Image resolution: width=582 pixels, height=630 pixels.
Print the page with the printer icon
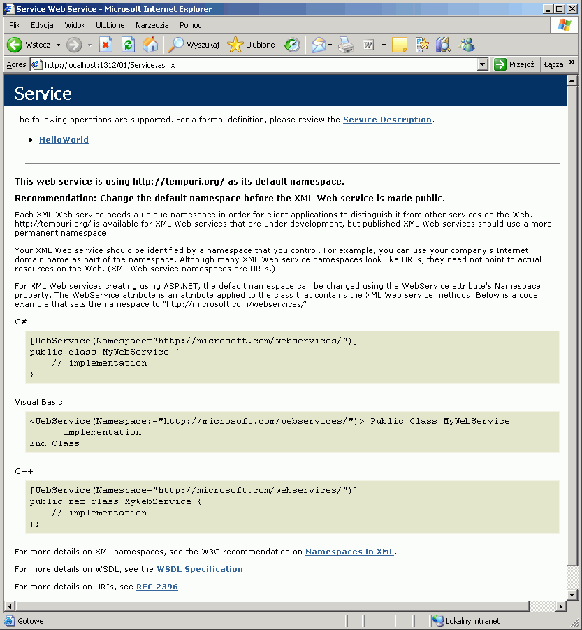pos(346,45)
